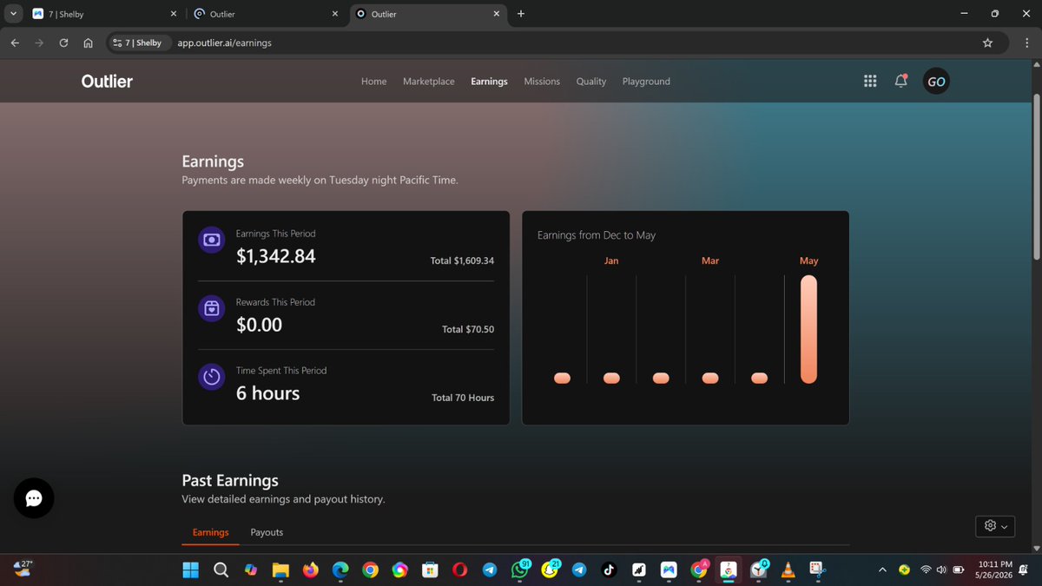Screen dimensions: 1042x586
Task: Click the Jan earnings bar
Action: point(611,378)
